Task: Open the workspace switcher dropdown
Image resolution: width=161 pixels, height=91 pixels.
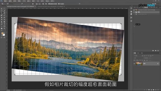Action: [154, 4]
